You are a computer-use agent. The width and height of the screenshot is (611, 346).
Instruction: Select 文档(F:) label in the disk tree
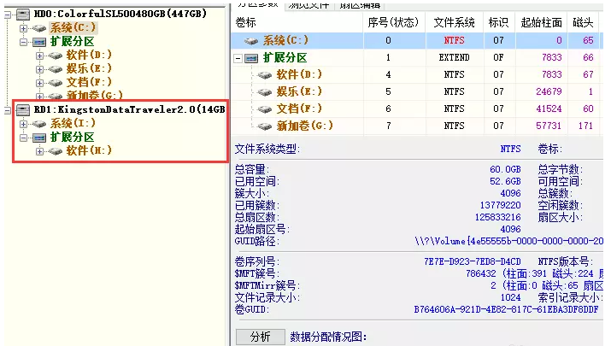pos(89,82)
